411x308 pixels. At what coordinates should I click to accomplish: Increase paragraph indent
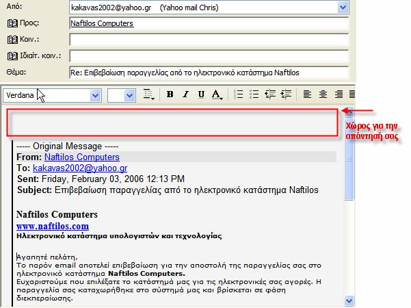tap(286, 94)
